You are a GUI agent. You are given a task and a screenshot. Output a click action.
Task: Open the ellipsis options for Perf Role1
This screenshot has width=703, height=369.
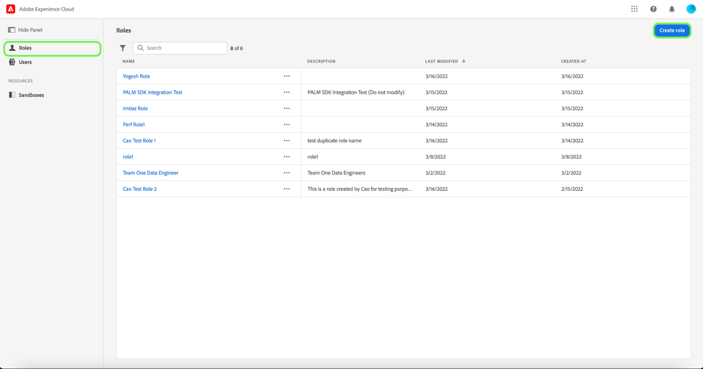286,124
